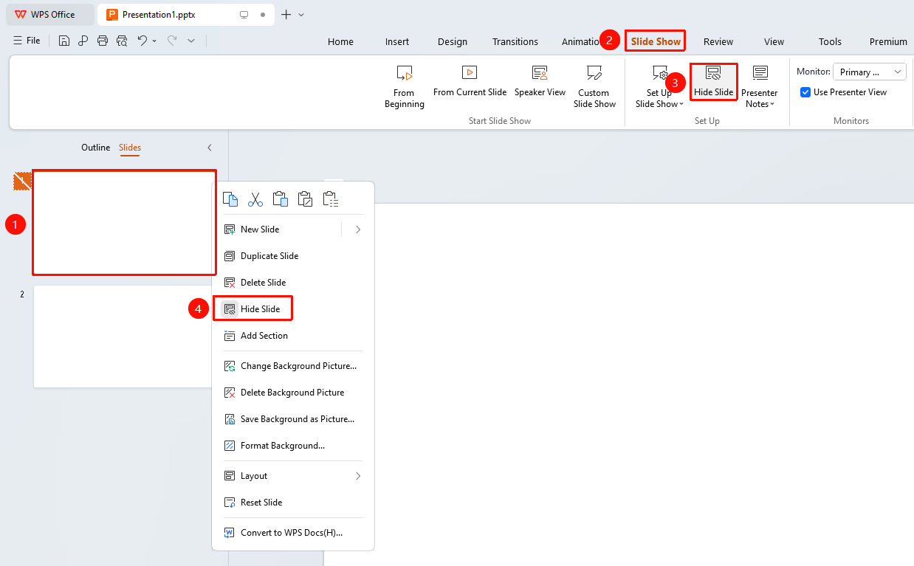Click the Save icon in quick toolbar

[x=64, y=41]
